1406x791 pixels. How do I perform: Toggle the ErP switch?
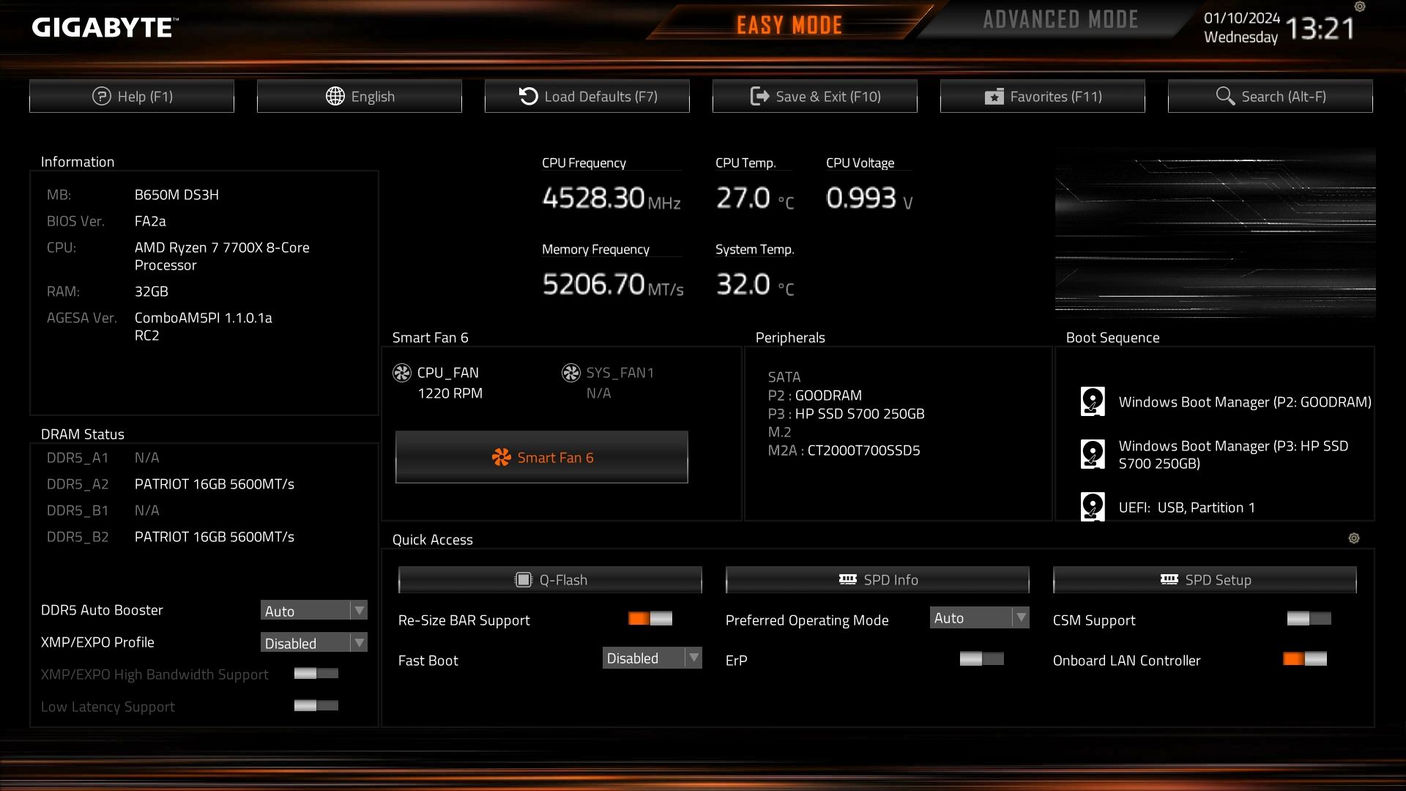[982, 659]
